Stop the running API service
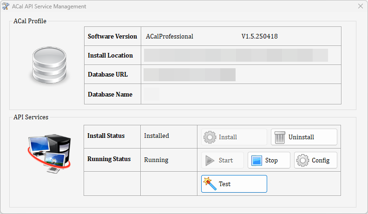The image size is (368, 214). tap(269, 160)
